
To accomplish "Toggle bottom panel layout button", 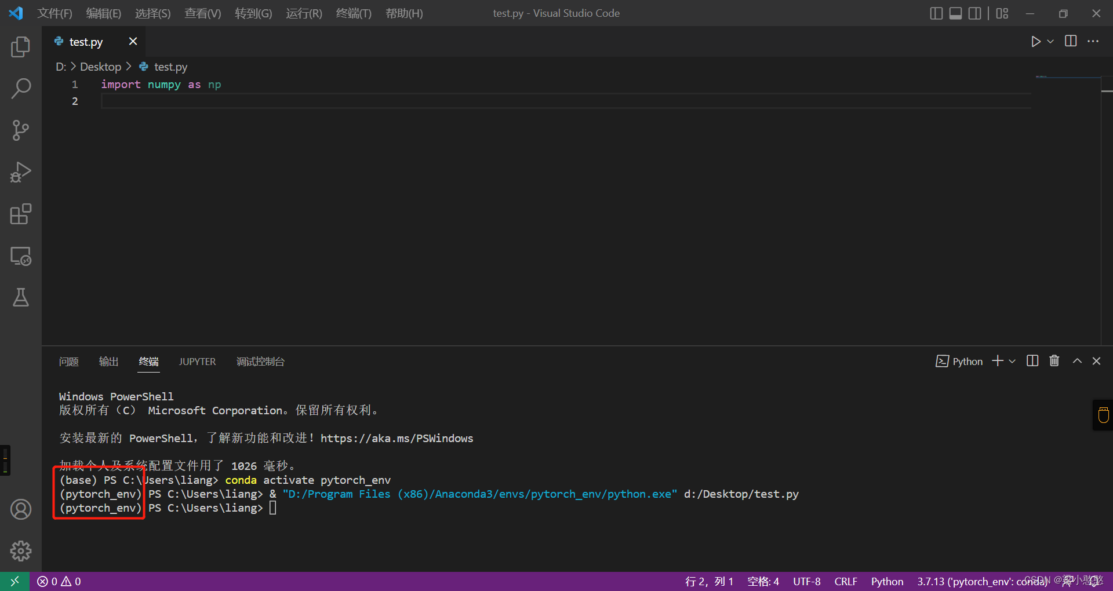I will click(955, 13).
